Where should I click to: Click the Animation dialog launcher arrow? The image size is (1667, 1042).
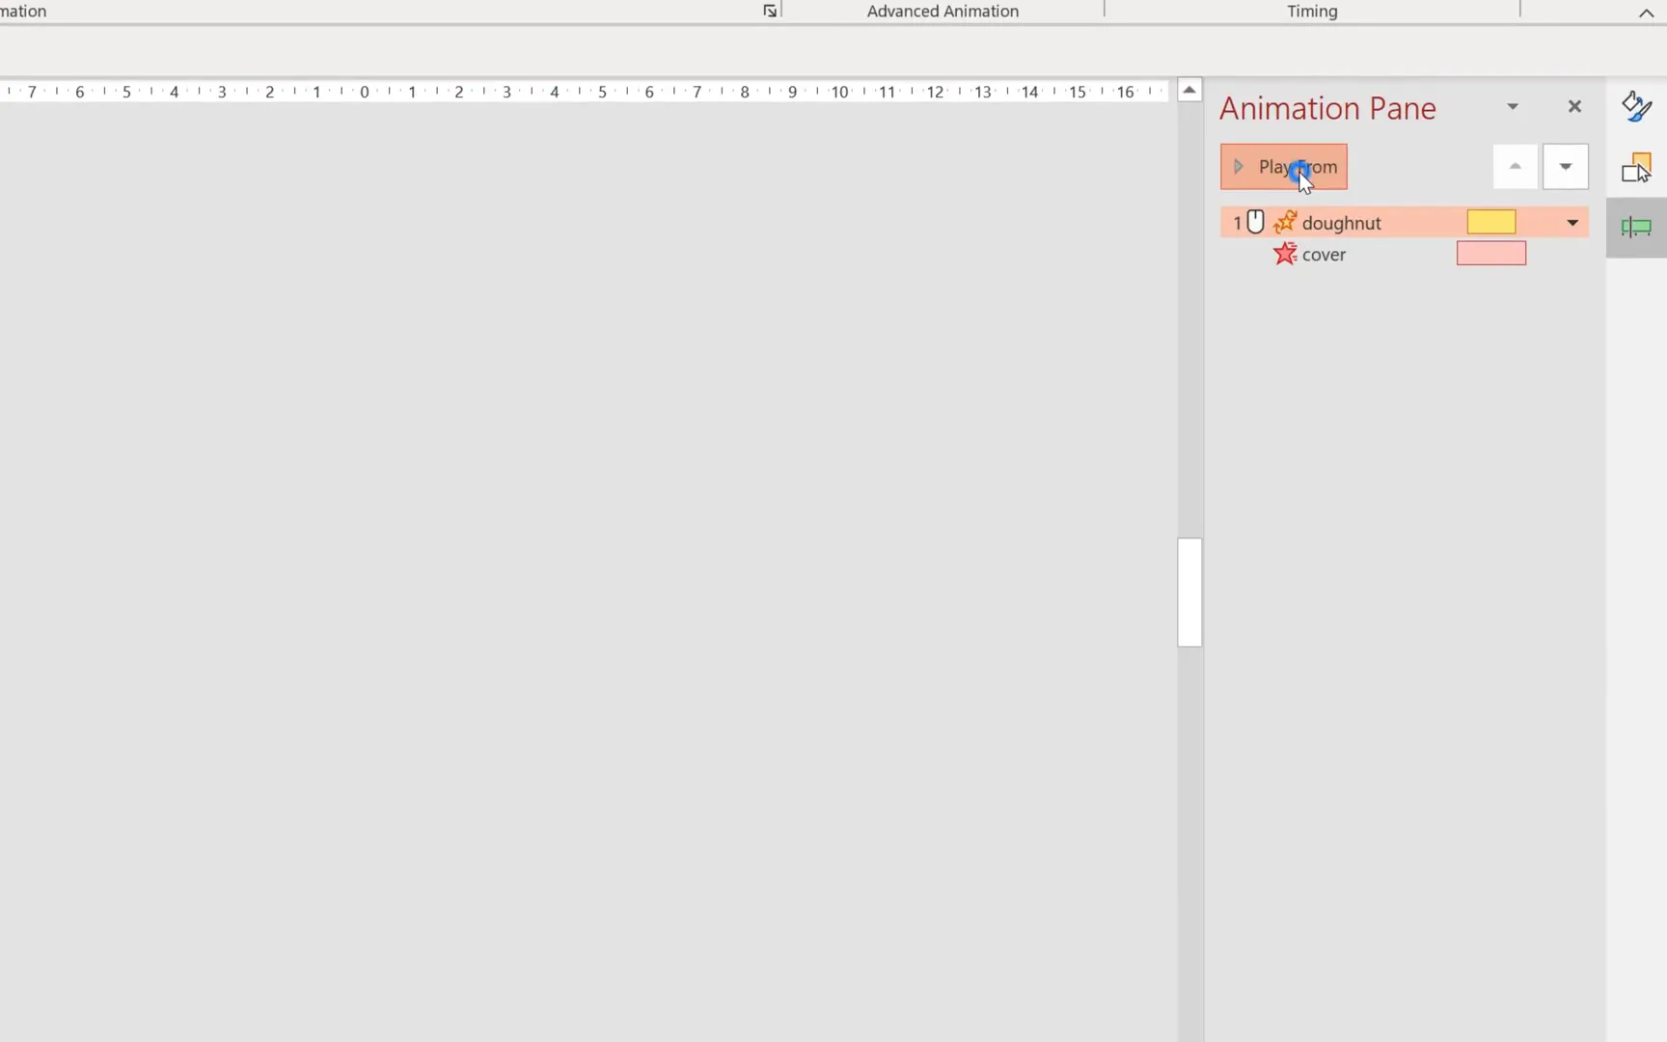click(769, 11)
